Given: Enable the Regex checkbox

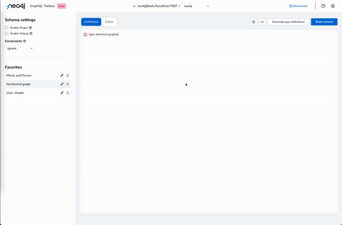Looking at the screenshot, I should tap(6, 28).
